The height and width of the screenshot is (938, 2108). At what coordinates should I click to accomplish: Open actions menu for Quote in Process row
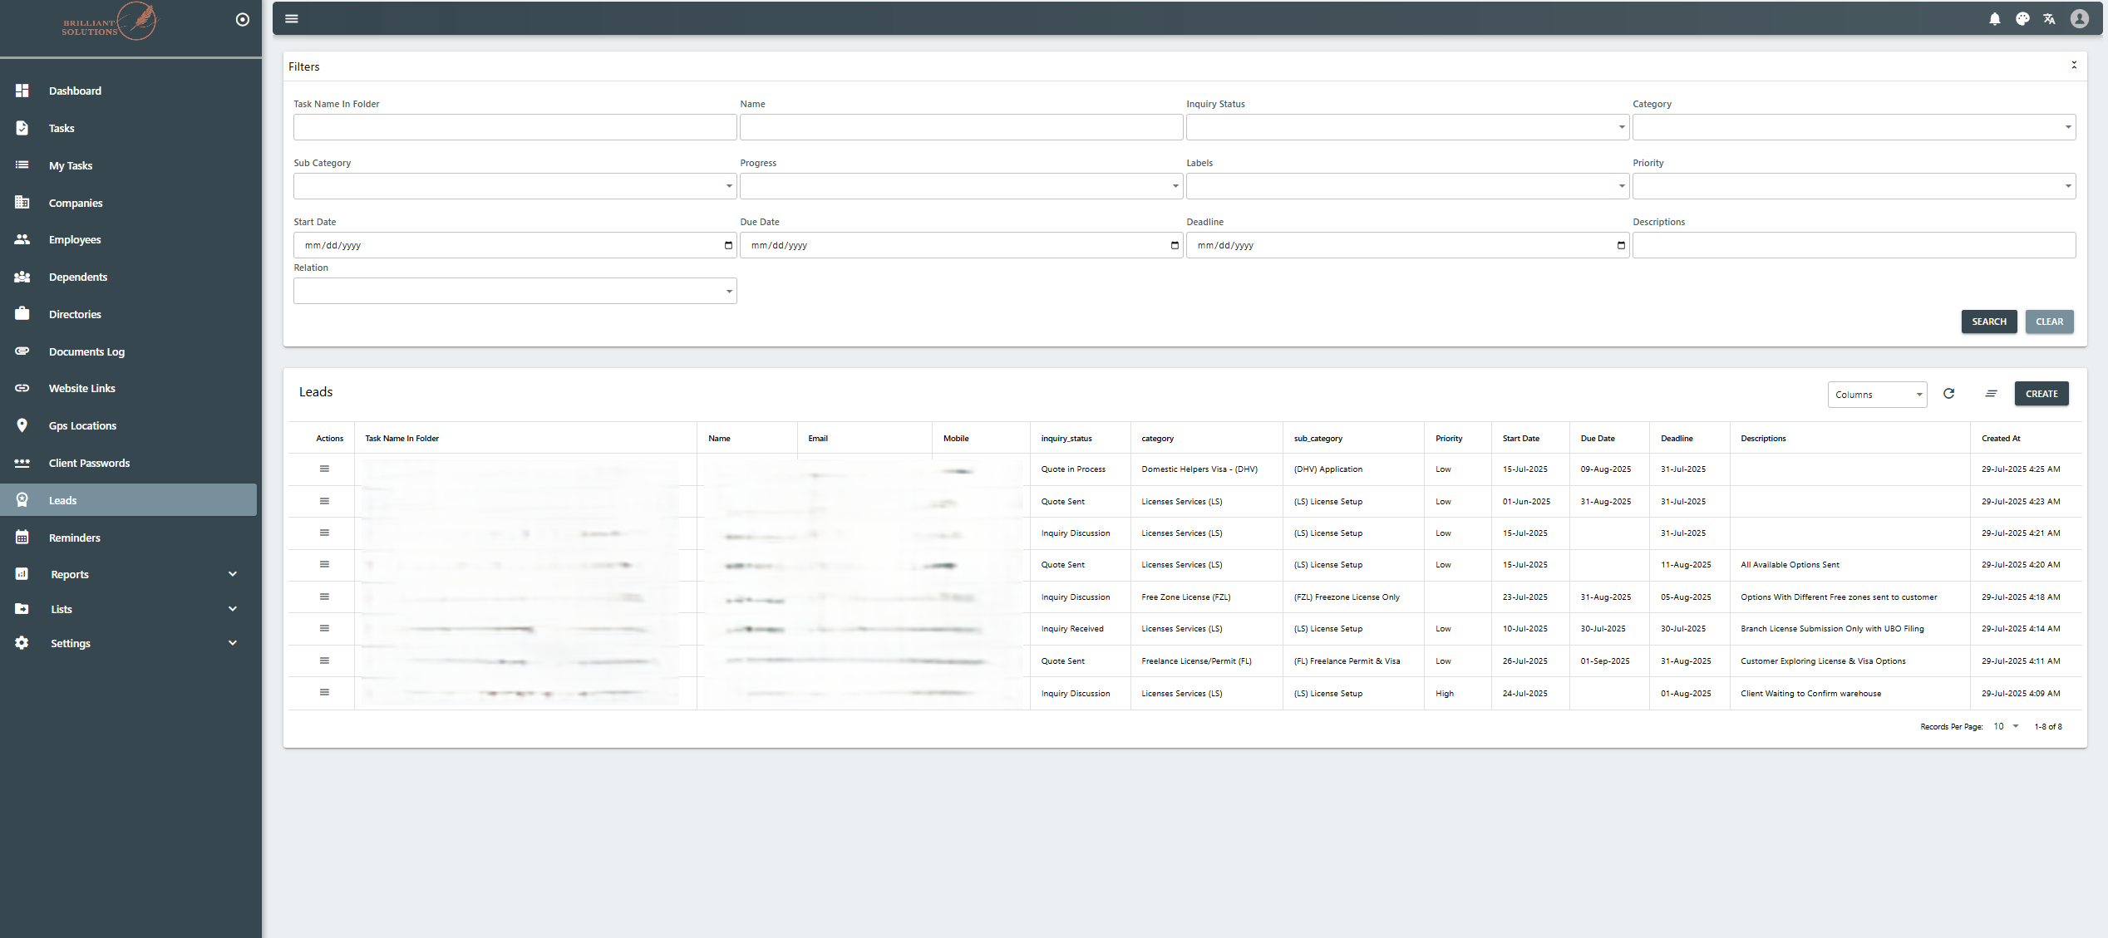coord(324,469)
